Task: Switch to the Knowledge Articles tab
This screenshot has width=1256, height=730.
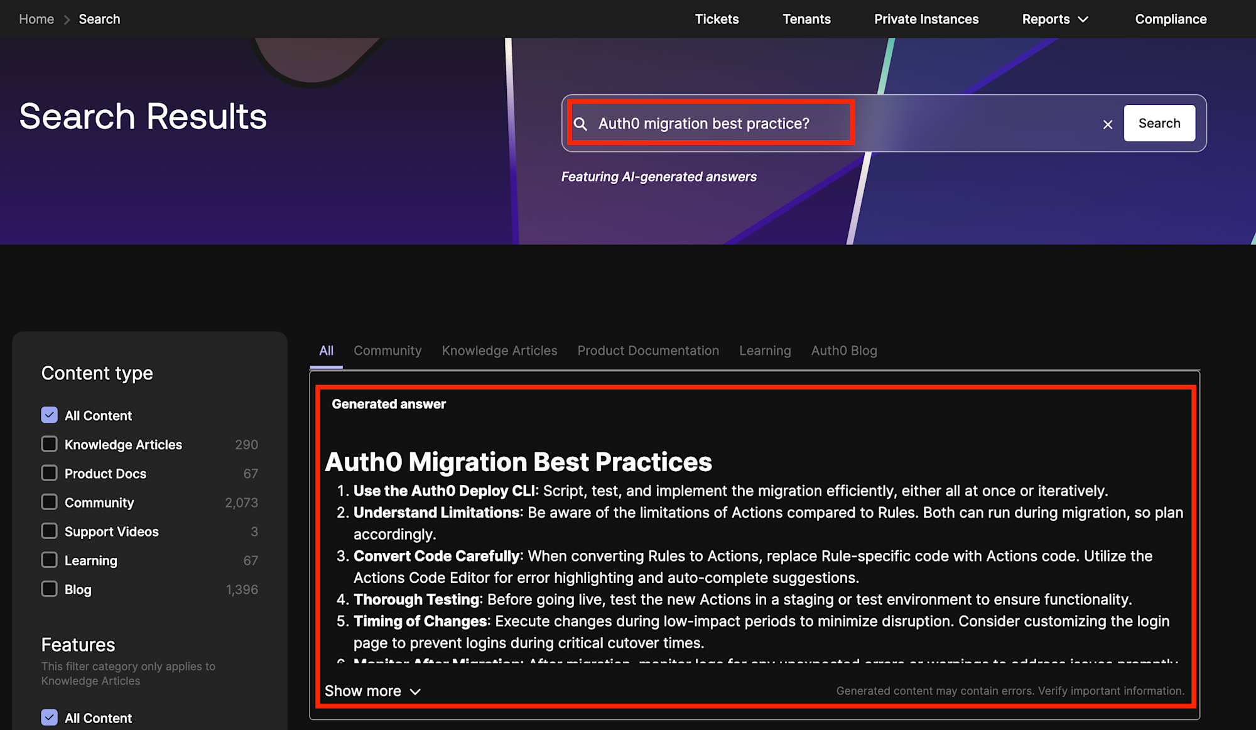Action: point(499,351)
